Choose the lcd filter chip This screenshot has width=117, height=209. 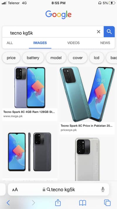tap(97, 58)
